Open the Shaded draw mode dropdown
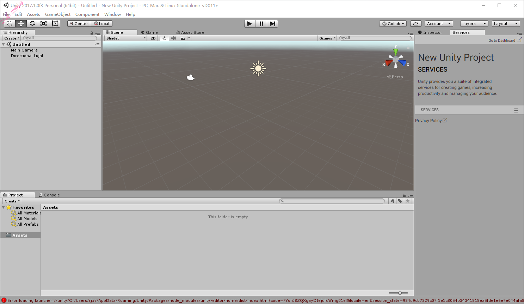Viewport: 524px width, 304px height. 125,38
